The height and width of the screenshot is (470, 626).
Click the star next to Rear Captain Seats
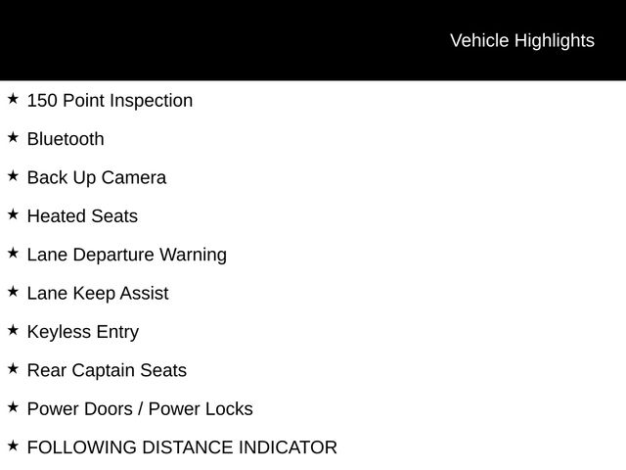13,369
